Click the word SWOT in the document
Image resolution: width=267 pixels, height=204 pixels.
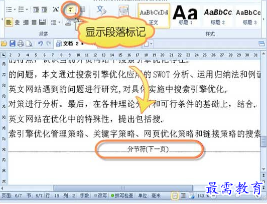162,75
